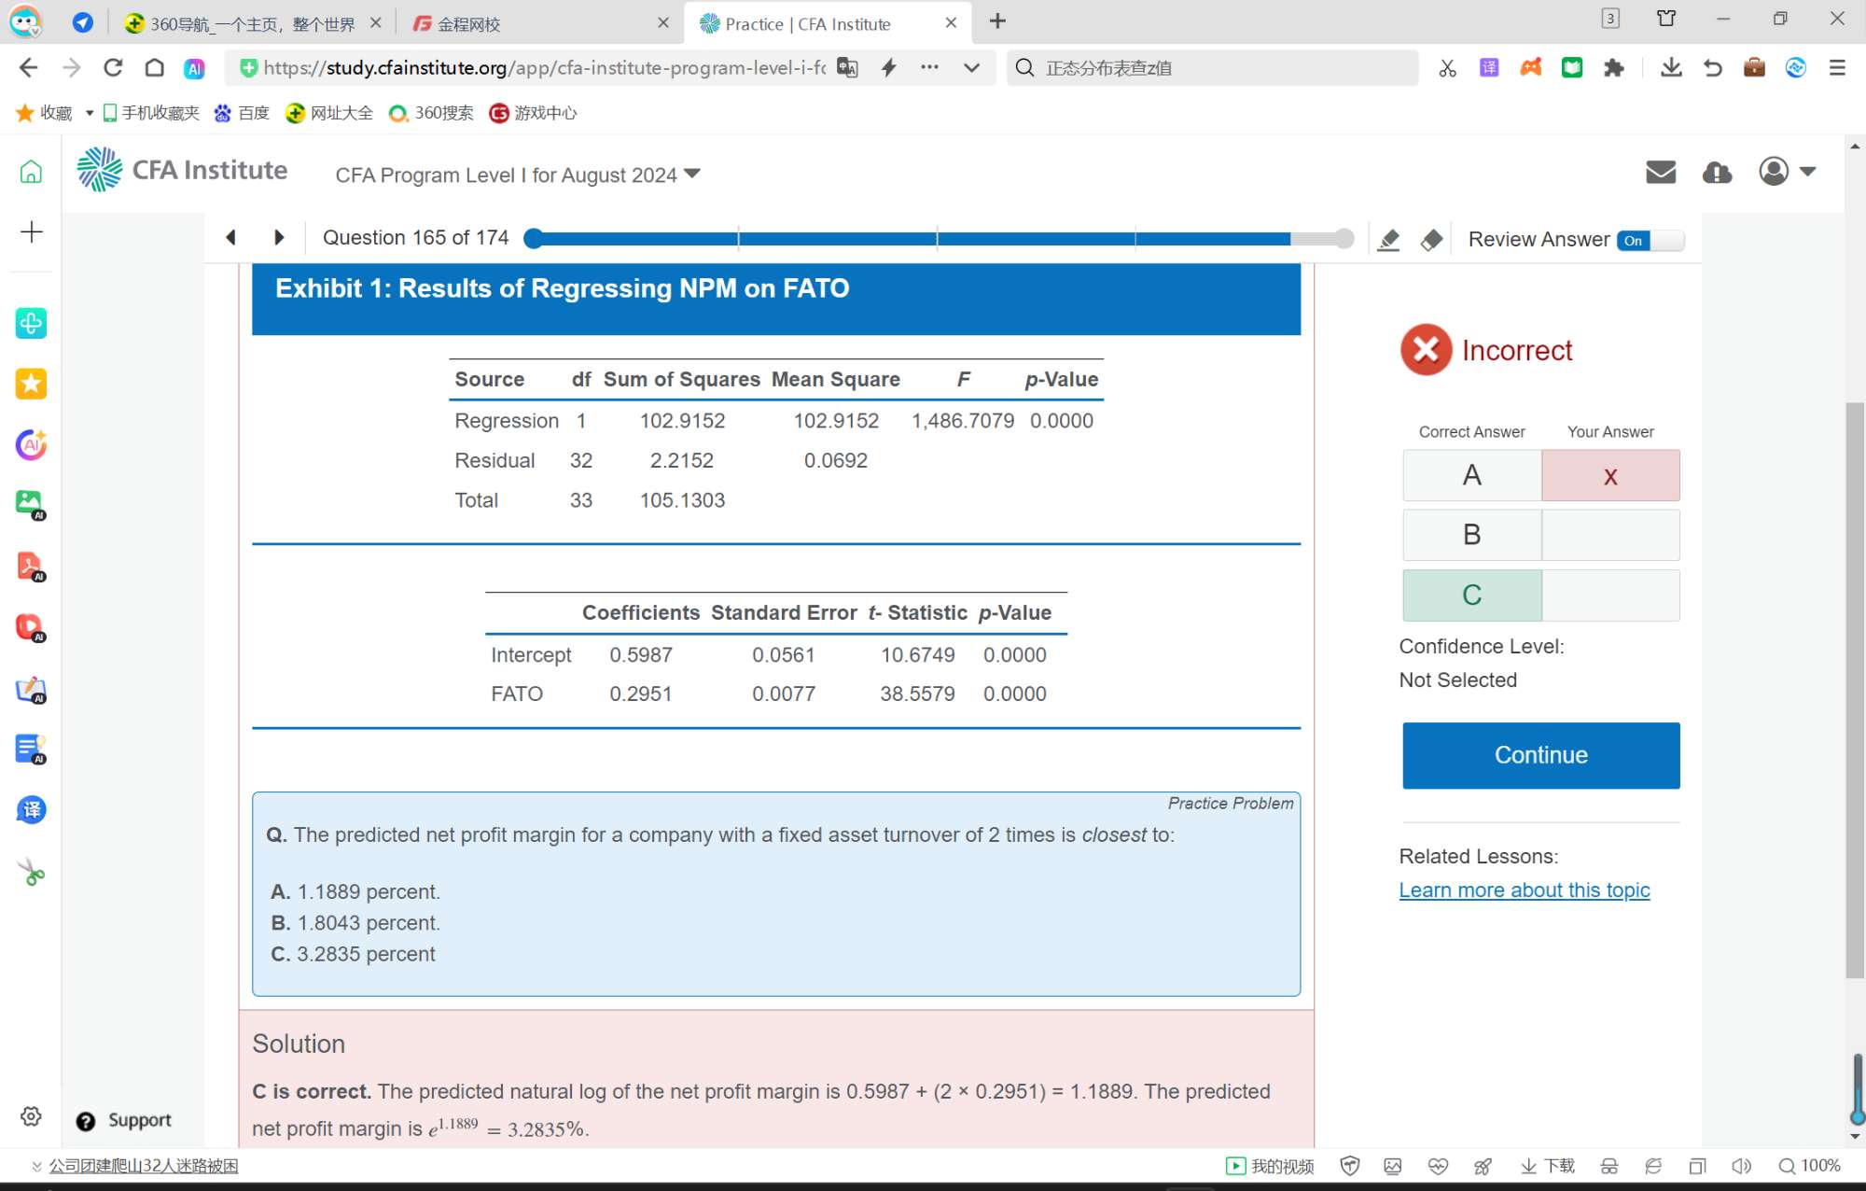The image size is (1866, 1191).
Task: Select answer choice C cell
Action: (1471, 595)
